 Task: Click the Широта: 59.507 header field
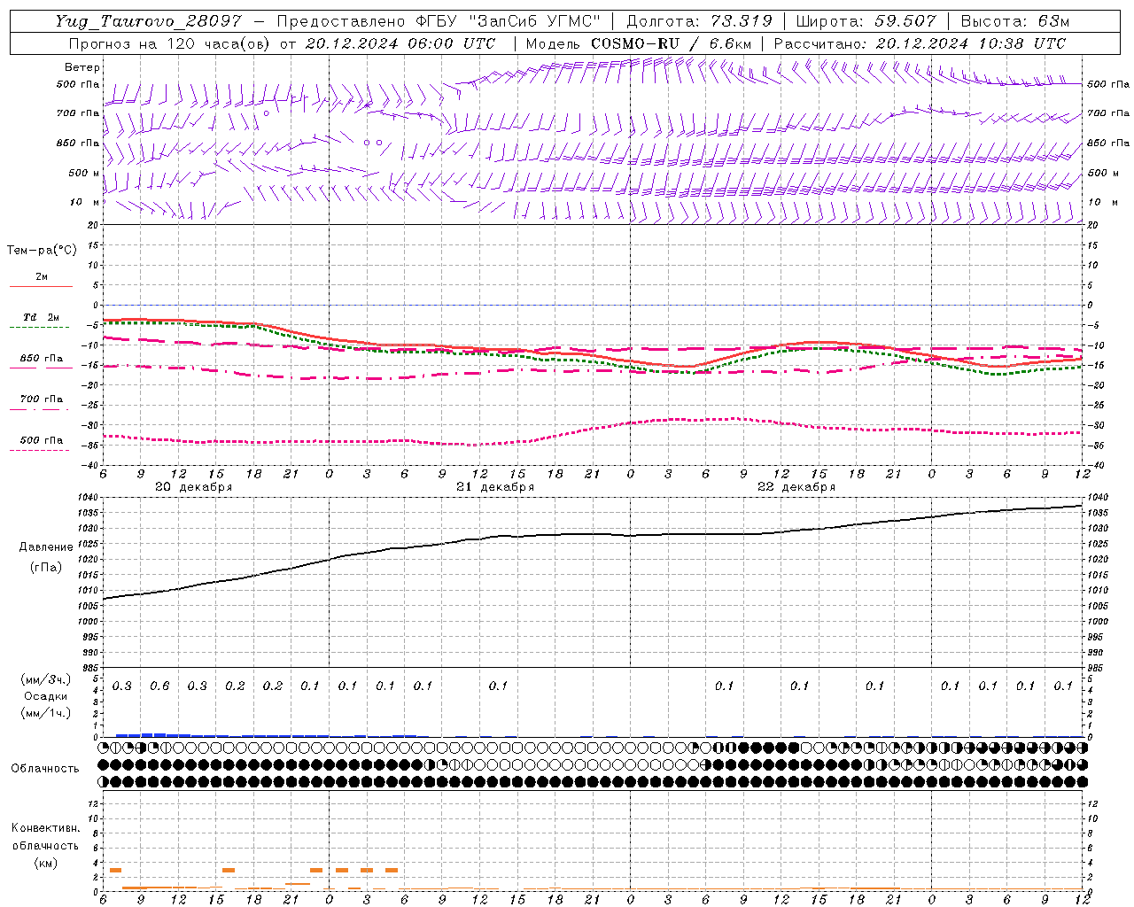(866, 21)
